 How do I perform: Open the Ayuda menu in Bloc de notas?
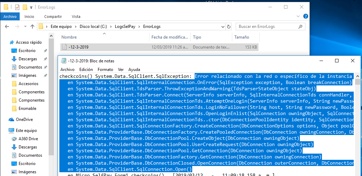(134, 69)
